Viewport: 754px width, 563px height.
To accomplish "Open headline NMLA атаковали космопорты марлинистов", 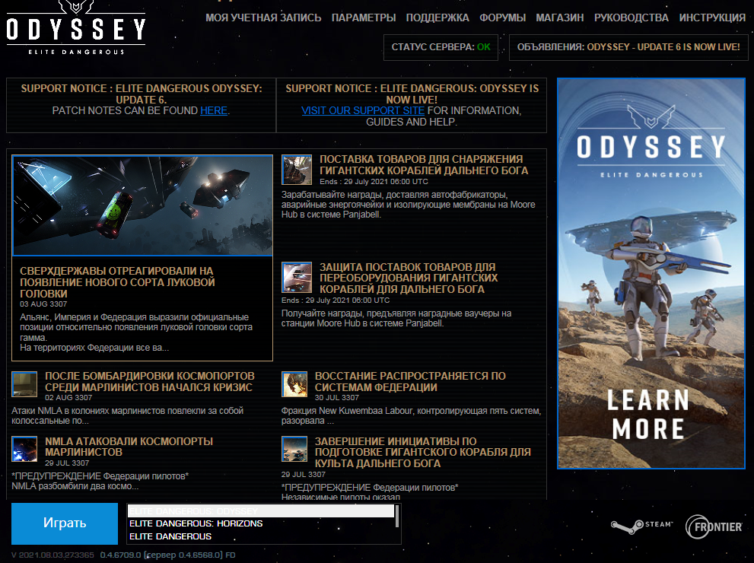I will (129, 447).
